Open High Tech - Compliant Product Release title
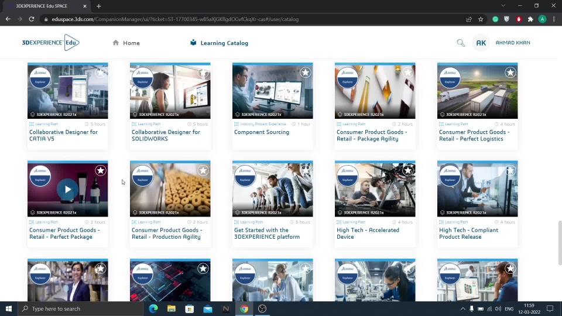Image resolution: width=562 pixels, height=316 pixels. coord(468,233)
